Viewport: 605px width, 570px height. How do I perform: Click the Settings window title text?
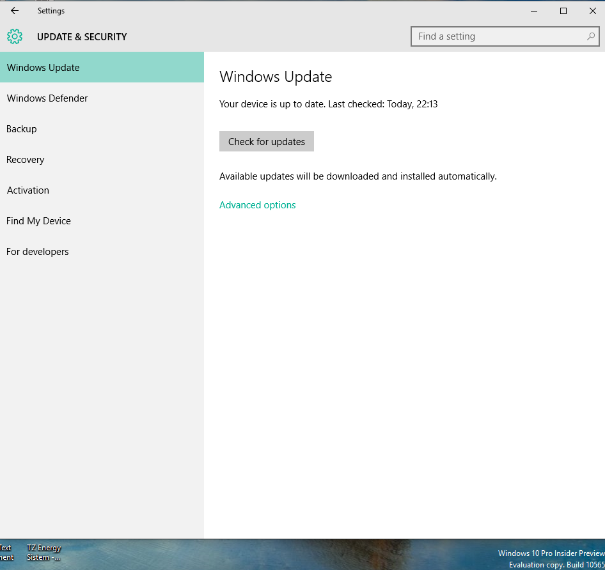(x=51, y=11)
